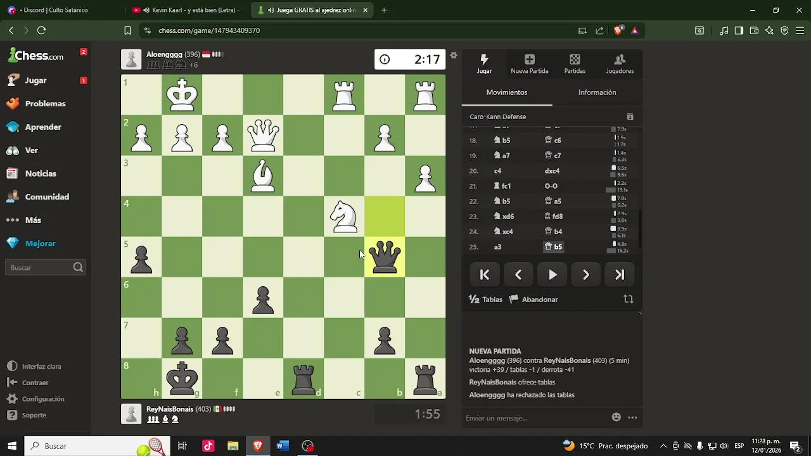Open Jugar in the left sidebar
The height and width of the screenshot is (456, 811).
[x=35, y=80]
